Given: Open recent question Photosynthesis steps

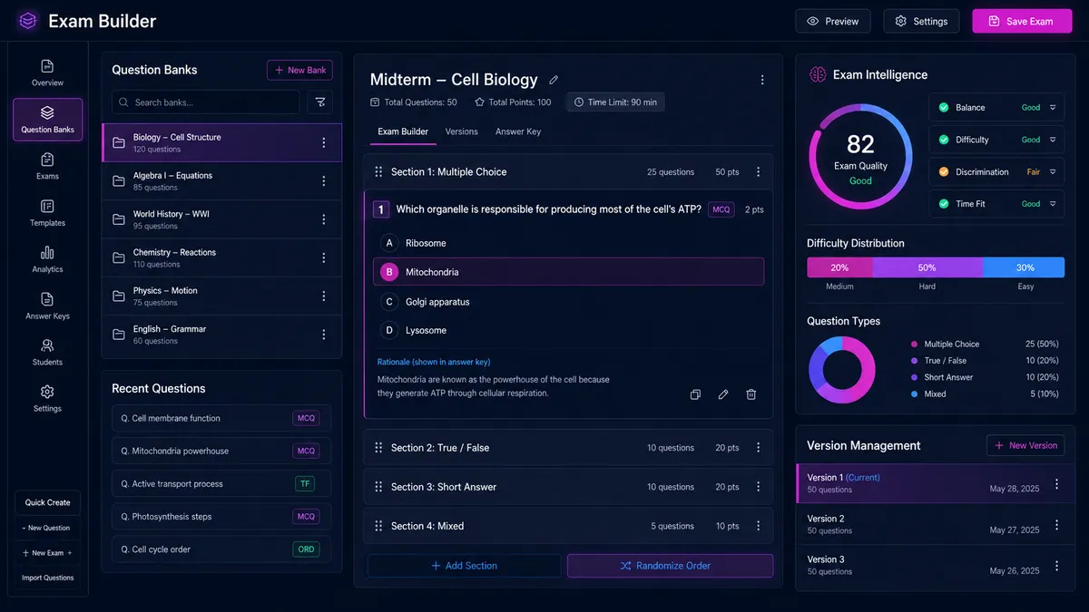Looking at the screenshot, I should point(221,517).
